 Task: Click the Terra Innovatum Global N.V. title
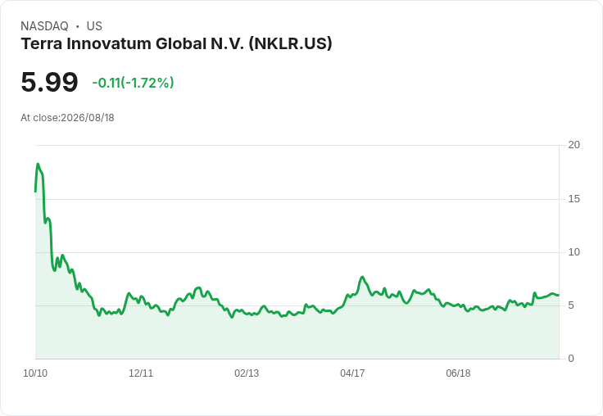[x=133, y=43]
